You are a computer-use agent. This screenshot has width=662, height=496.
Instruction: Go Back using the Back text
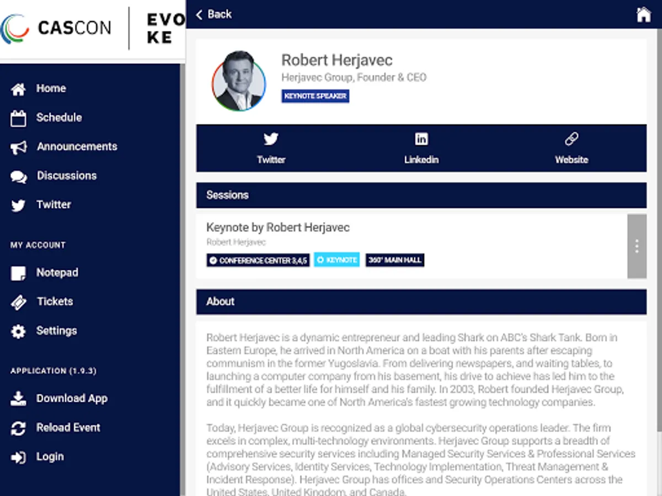220,14
